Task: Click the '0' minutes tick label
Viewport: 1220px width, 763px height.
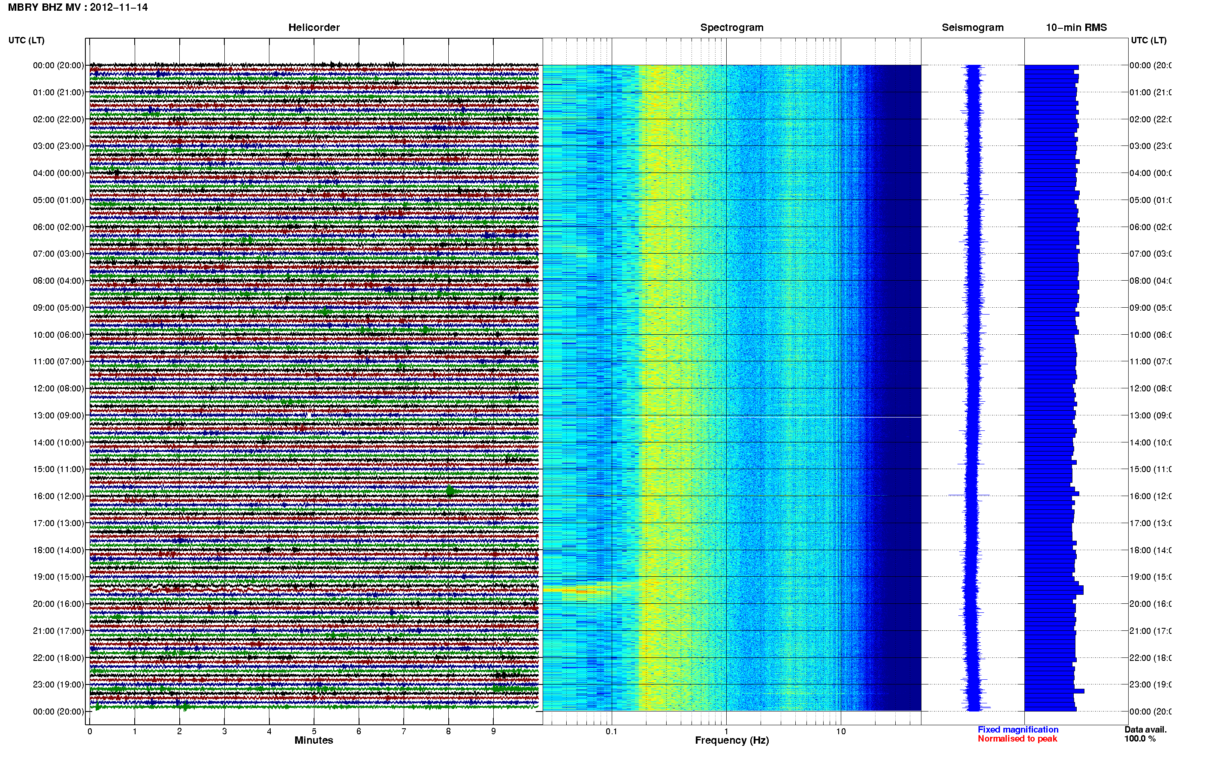Action: click(90, 731)
